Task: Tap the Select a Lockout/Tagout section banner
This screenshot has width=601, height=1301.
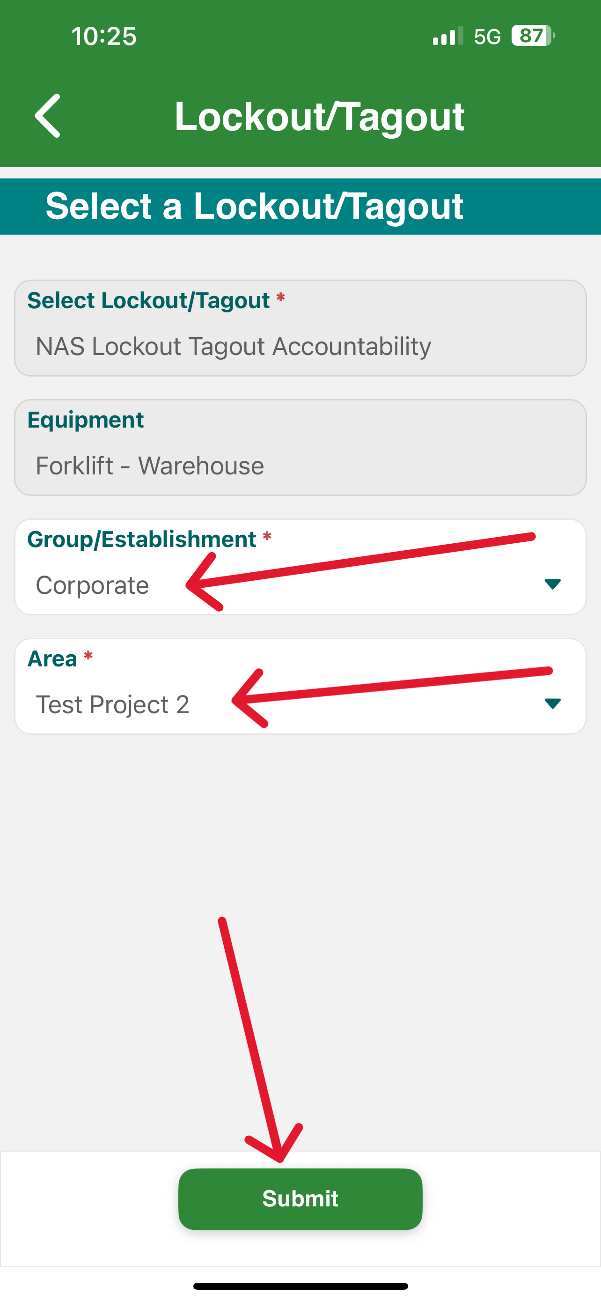Action: (x=300, y=206)
